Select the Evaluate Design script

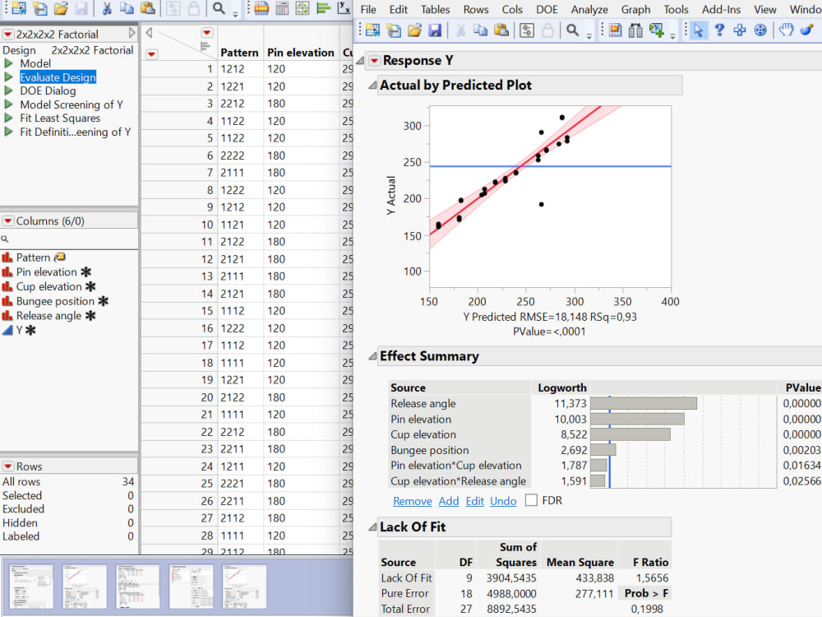pos(58,77)
